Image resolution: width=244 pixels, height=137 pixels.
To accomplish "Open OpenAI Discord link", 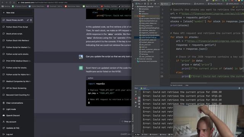I will click(17, 115).
